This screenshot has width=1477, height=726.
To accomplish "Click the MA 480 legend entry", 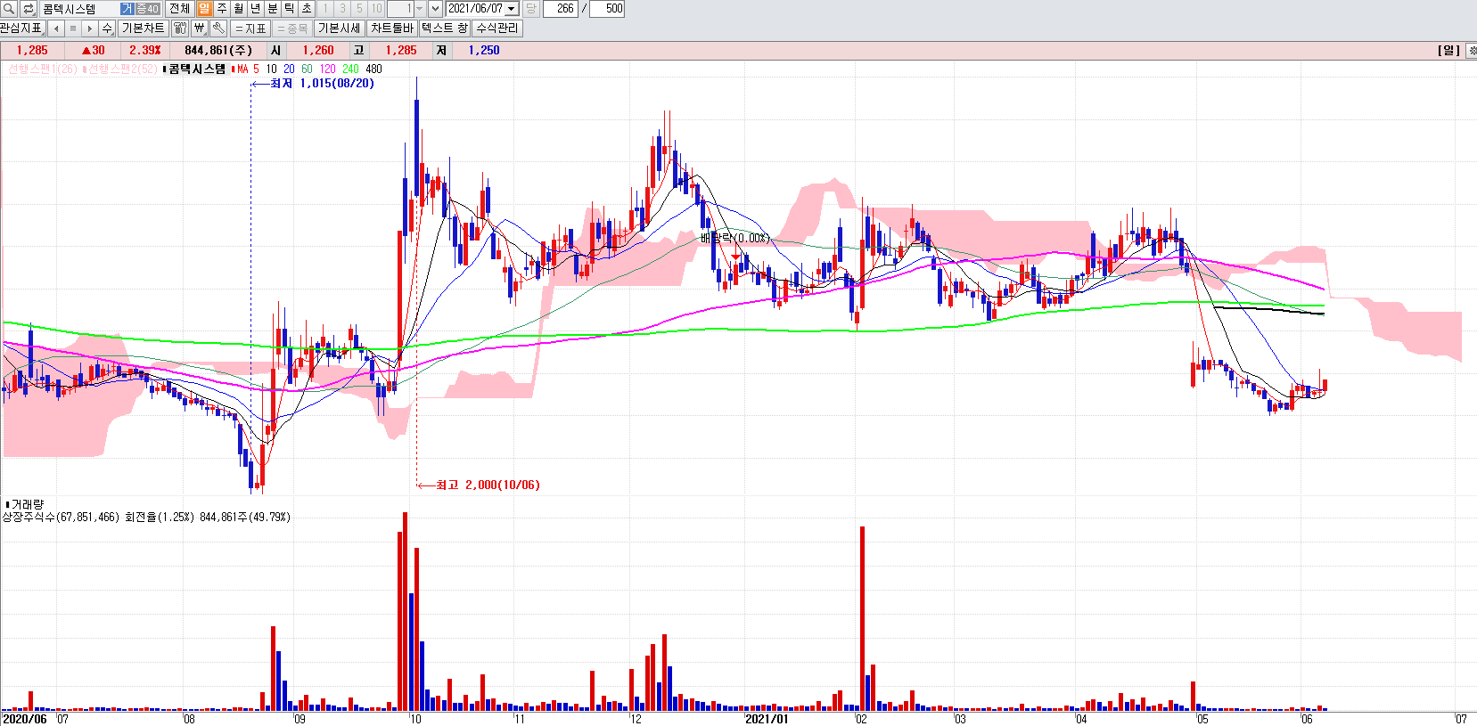I will (x=373, y=69).
